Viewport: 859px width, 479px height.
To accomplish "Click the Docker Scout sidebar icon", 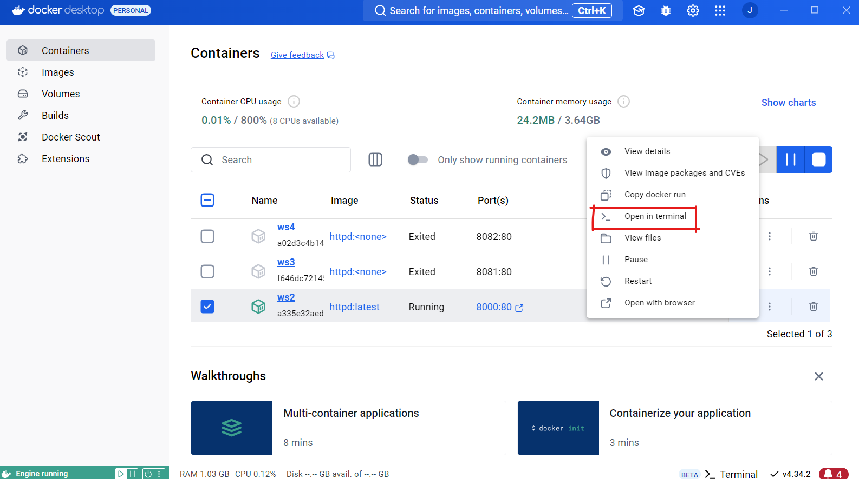I will click(23, 137).
